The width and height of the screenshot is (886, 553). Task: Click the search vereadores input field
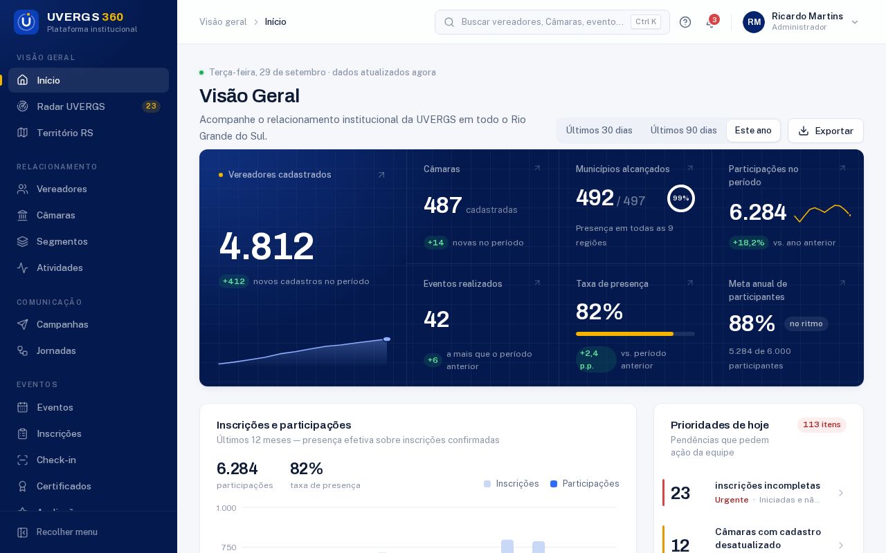(552, 22)
